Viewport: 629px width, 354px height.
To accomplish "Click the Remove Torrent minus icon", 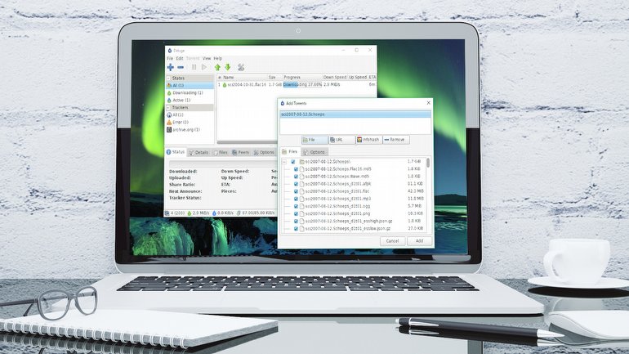I will coord(180,67).
